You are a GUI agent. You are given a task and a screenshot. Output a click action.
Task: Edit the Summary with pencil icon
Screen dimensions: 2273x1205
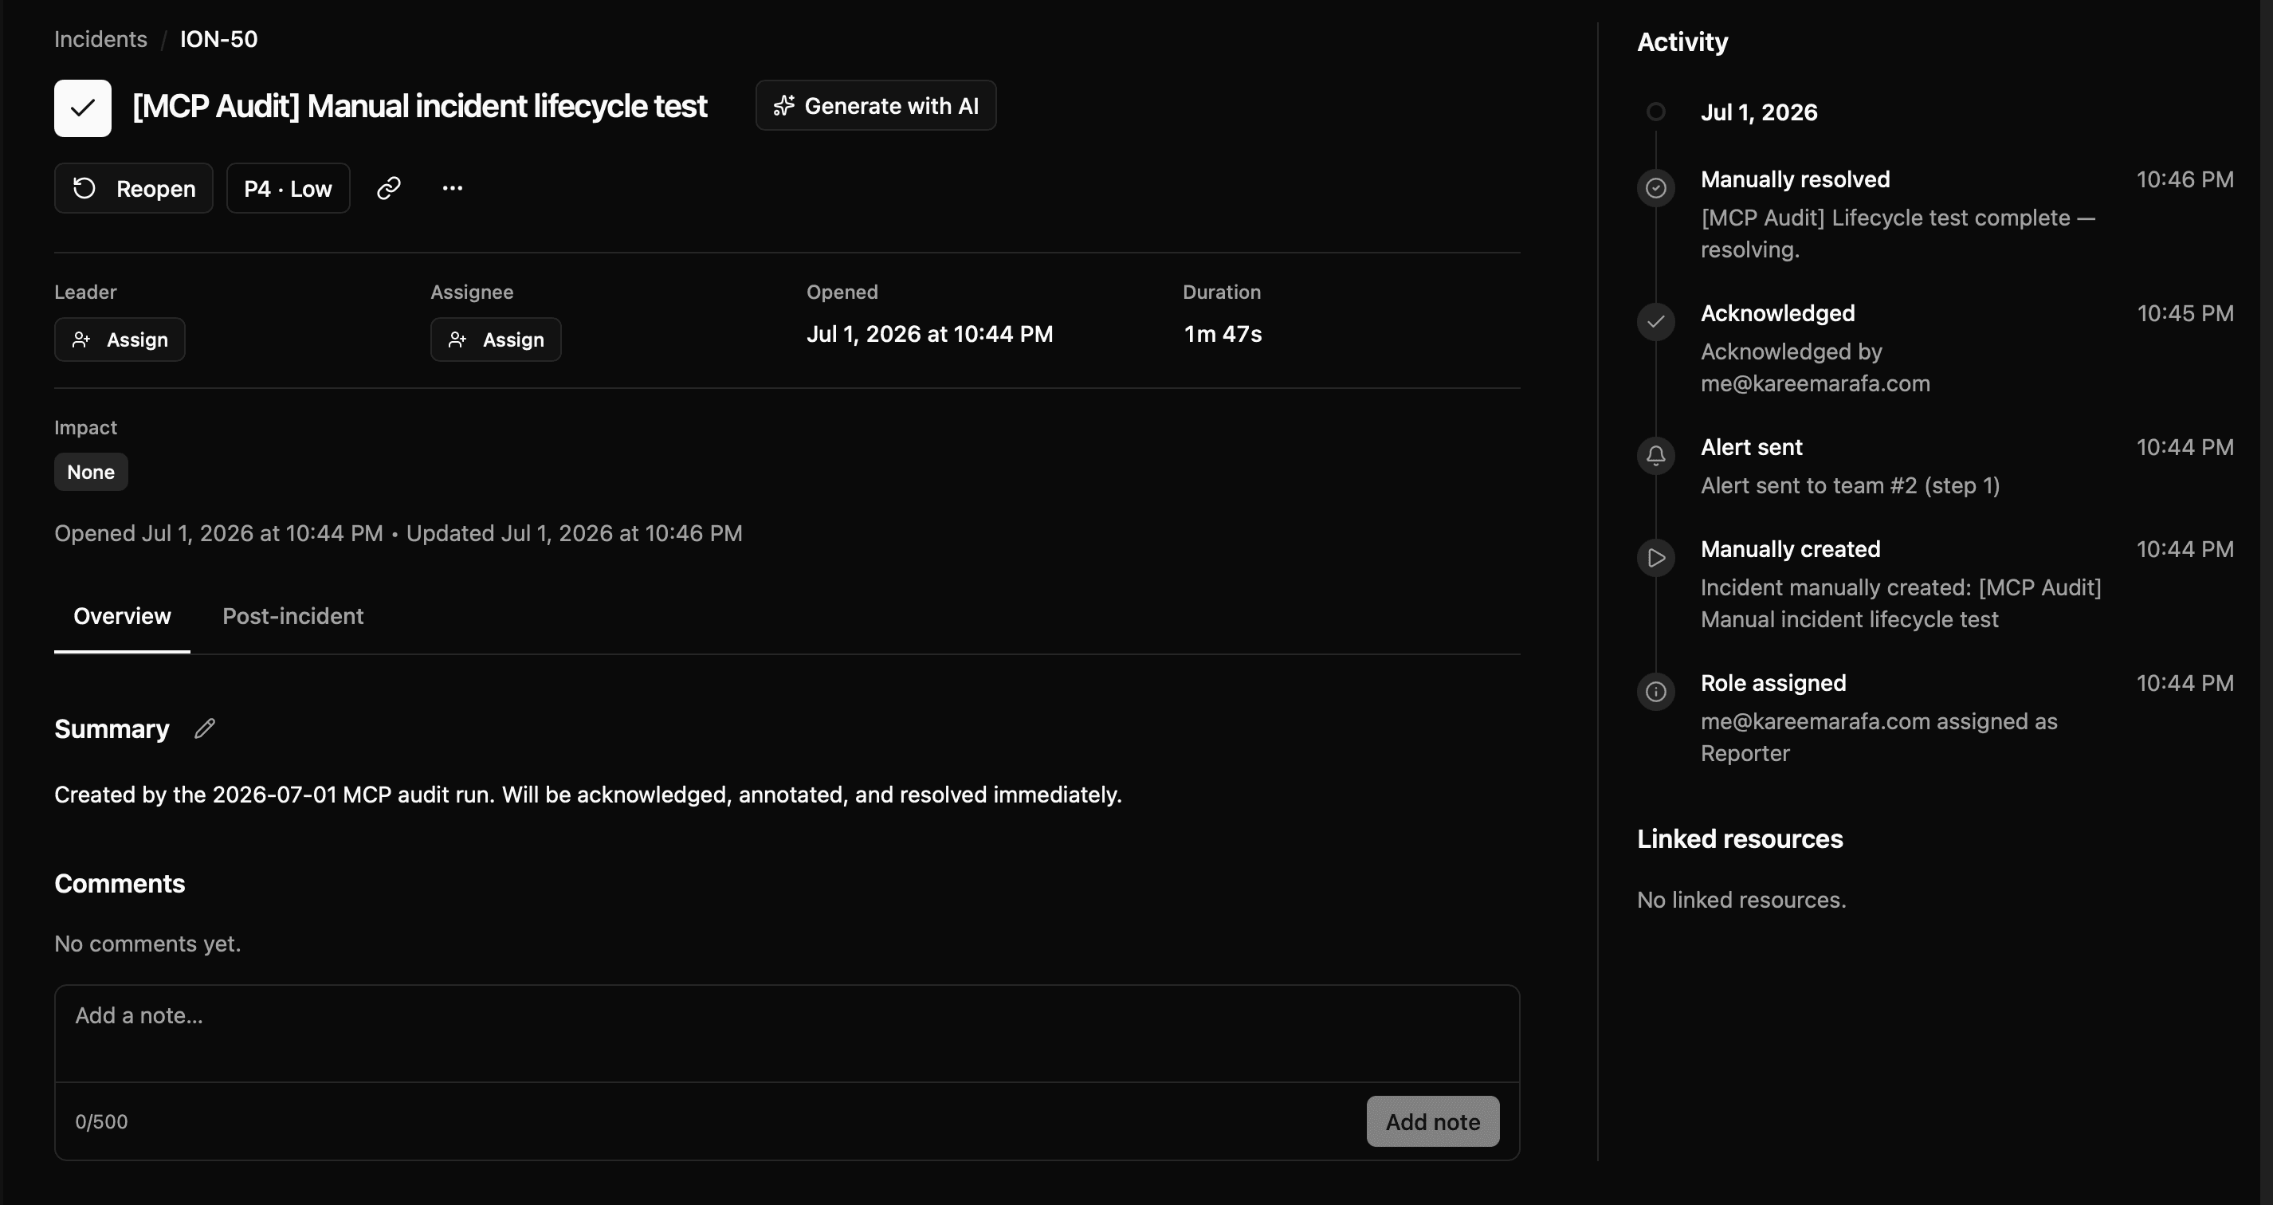coord(205,728)
